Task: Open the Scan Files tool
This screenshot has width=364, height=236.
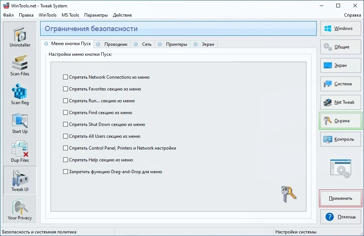Action: (20, 65)
